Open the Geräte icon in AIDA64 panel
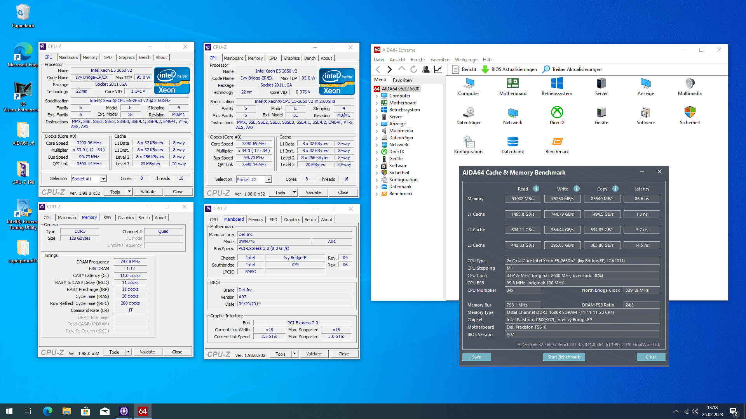Image resolution: width=746 pixels, height=419 pixels. [x=601, y=116]
